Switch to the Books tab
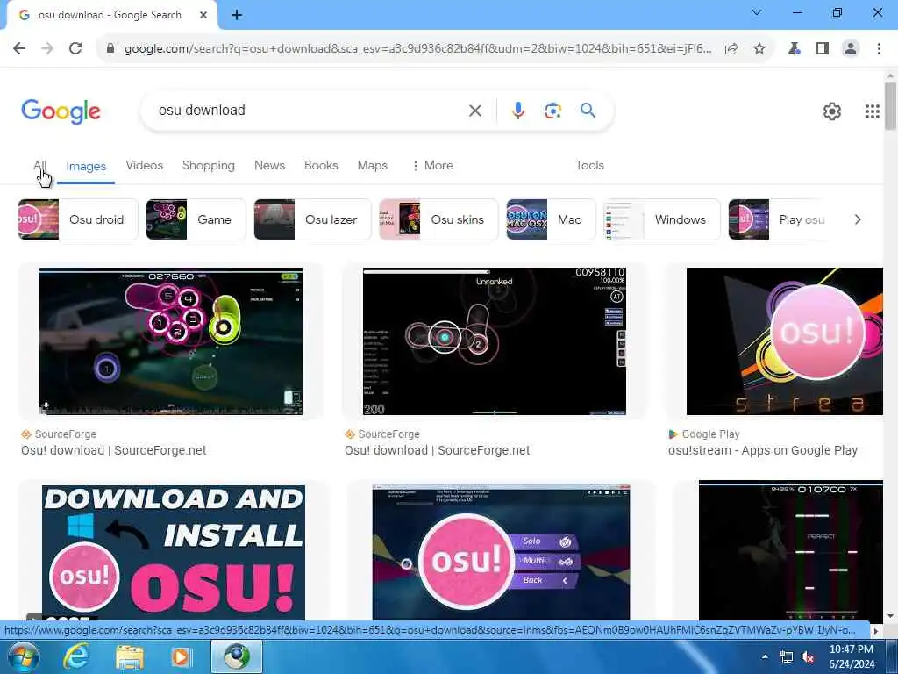 tap(321, 165)
